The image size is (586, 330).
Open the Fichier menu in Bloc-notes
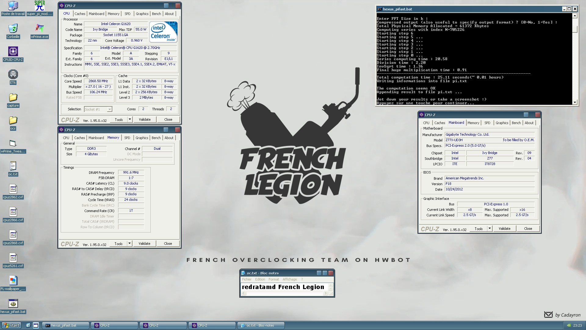tap(247, 279)
